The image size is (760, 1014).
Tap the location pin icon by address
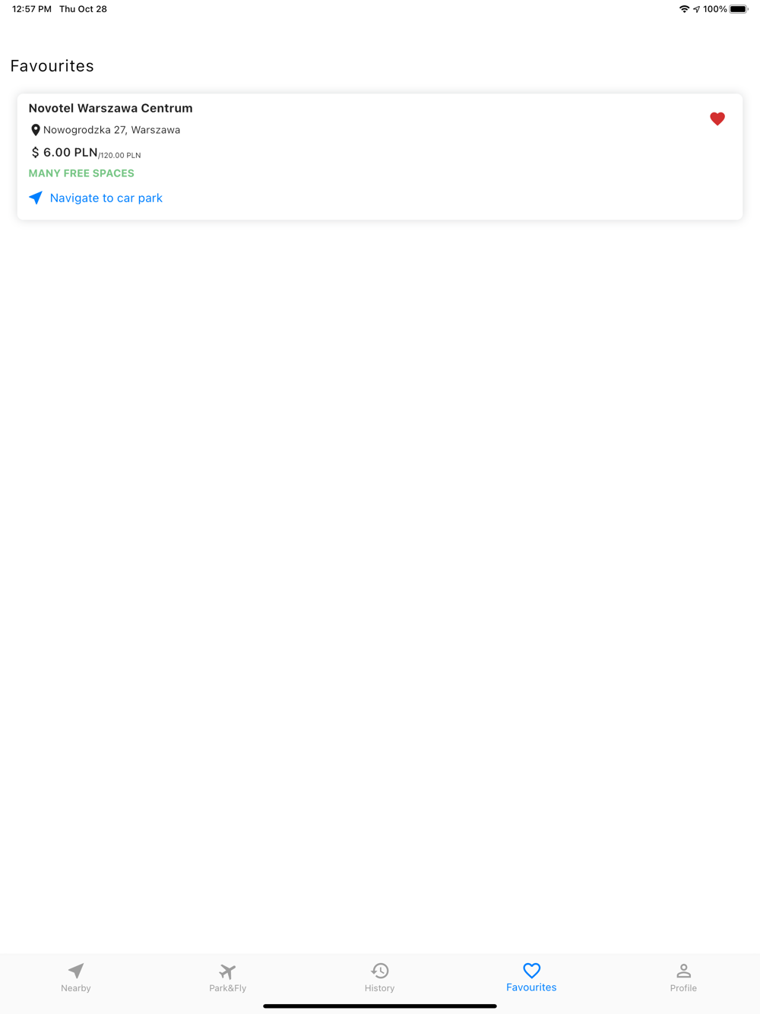[35, 130]
